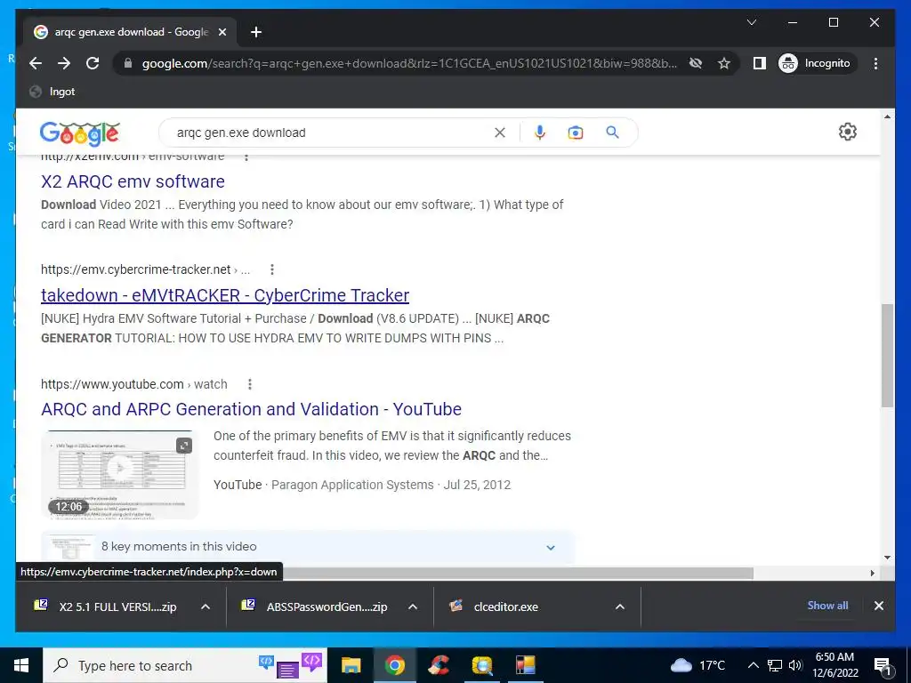The image size is (911, 683).
Task: Open File Explorer from taskbar
Action: [x=351, y=665]
